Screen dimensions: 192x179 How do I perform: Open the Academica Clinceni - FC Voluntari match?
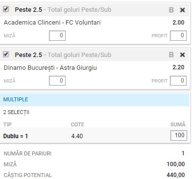(52, 23)
